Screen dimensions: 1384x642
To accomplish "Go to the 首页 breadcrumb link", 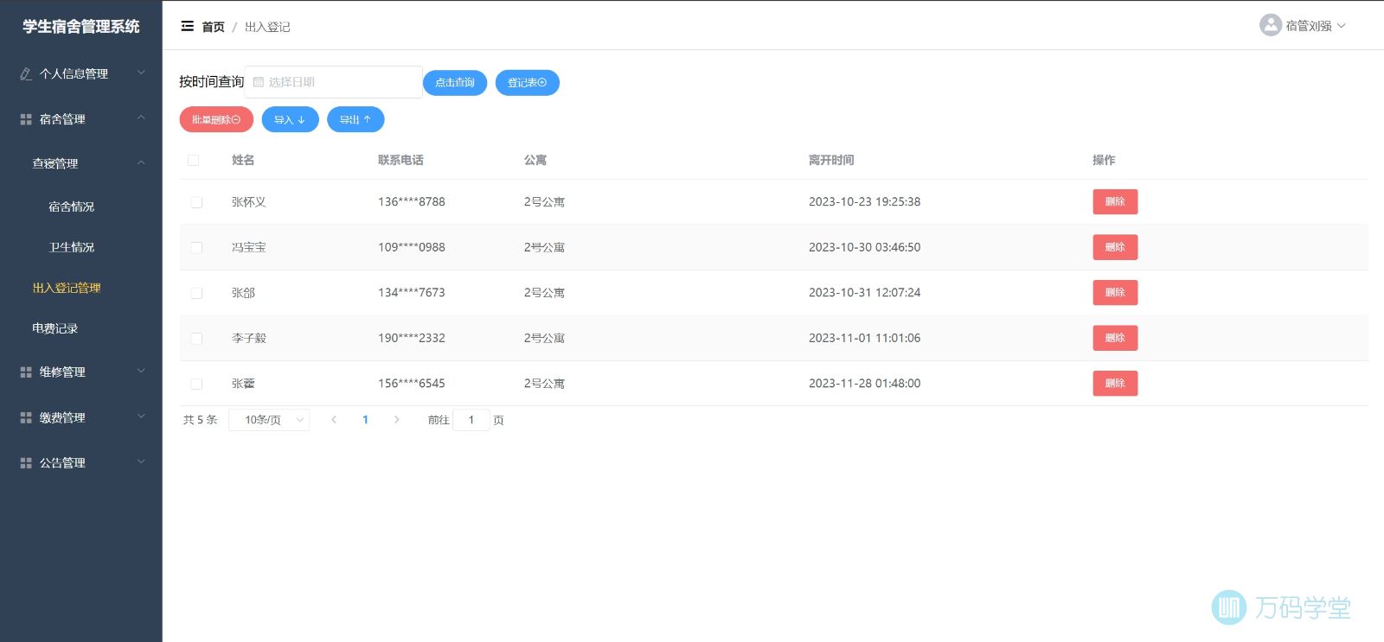I will pyautogui.click(x=213, y=27).
